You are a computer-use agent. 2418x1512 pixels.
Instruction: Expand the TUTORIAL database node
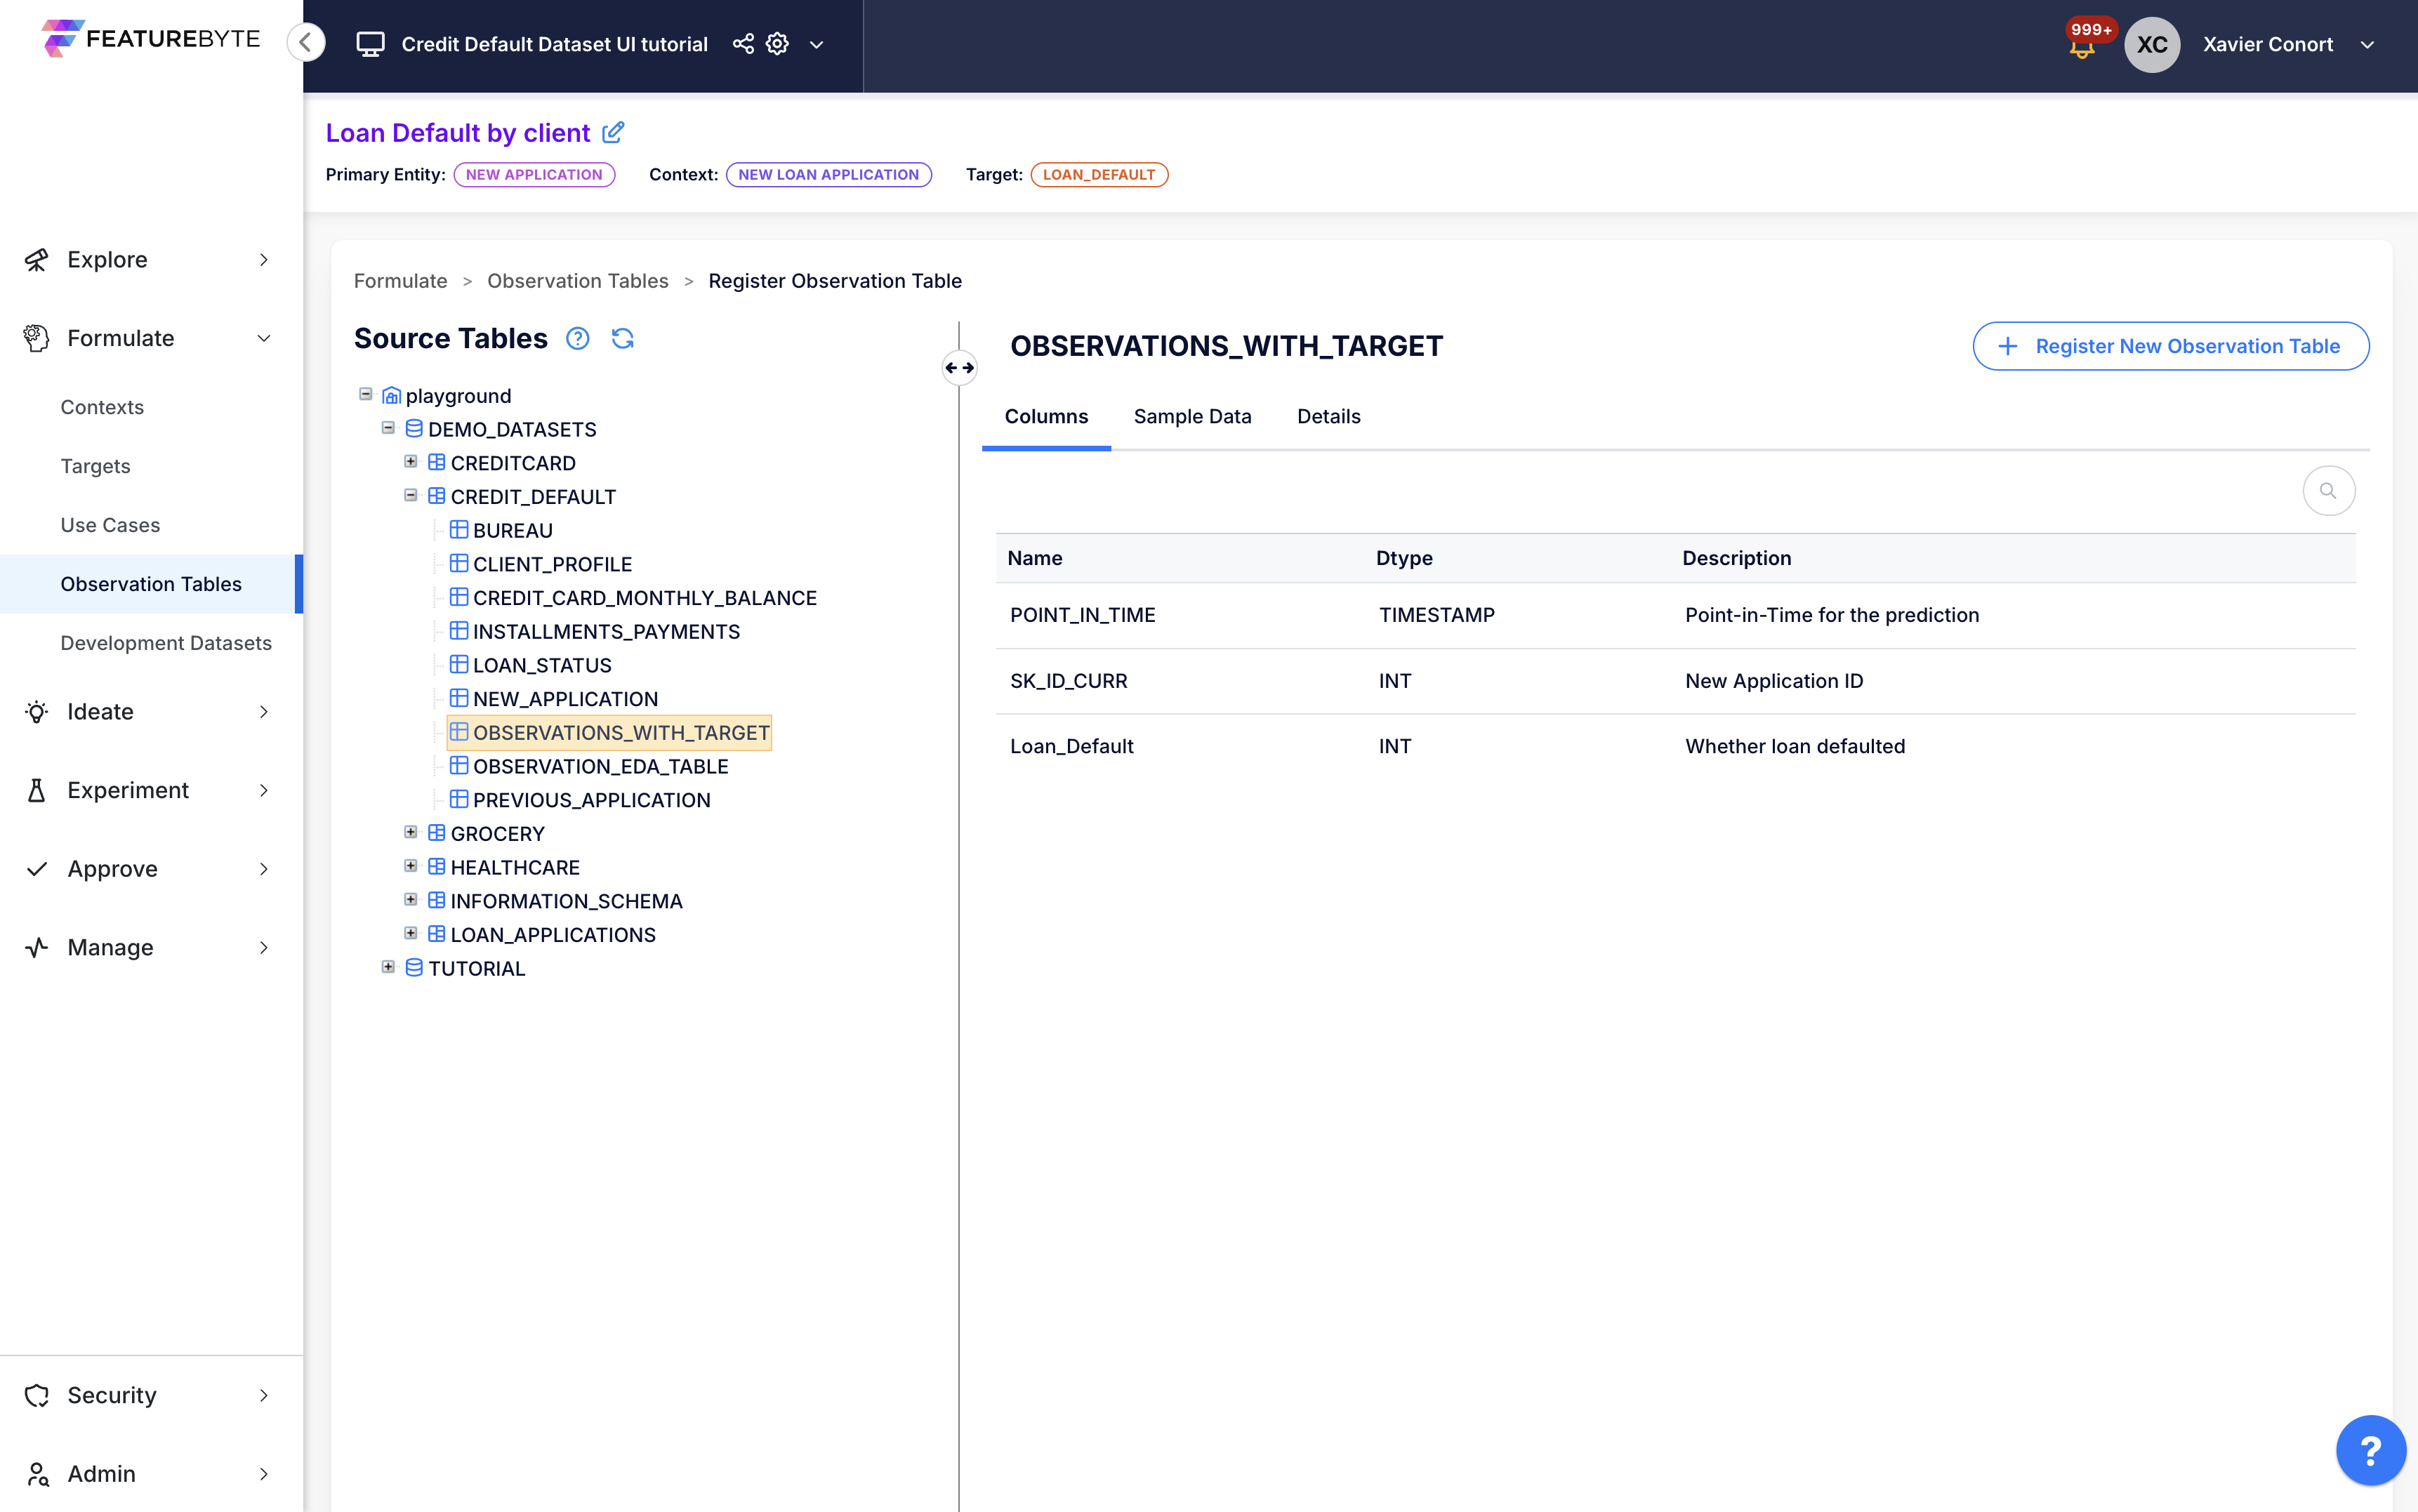pos(388,967)
